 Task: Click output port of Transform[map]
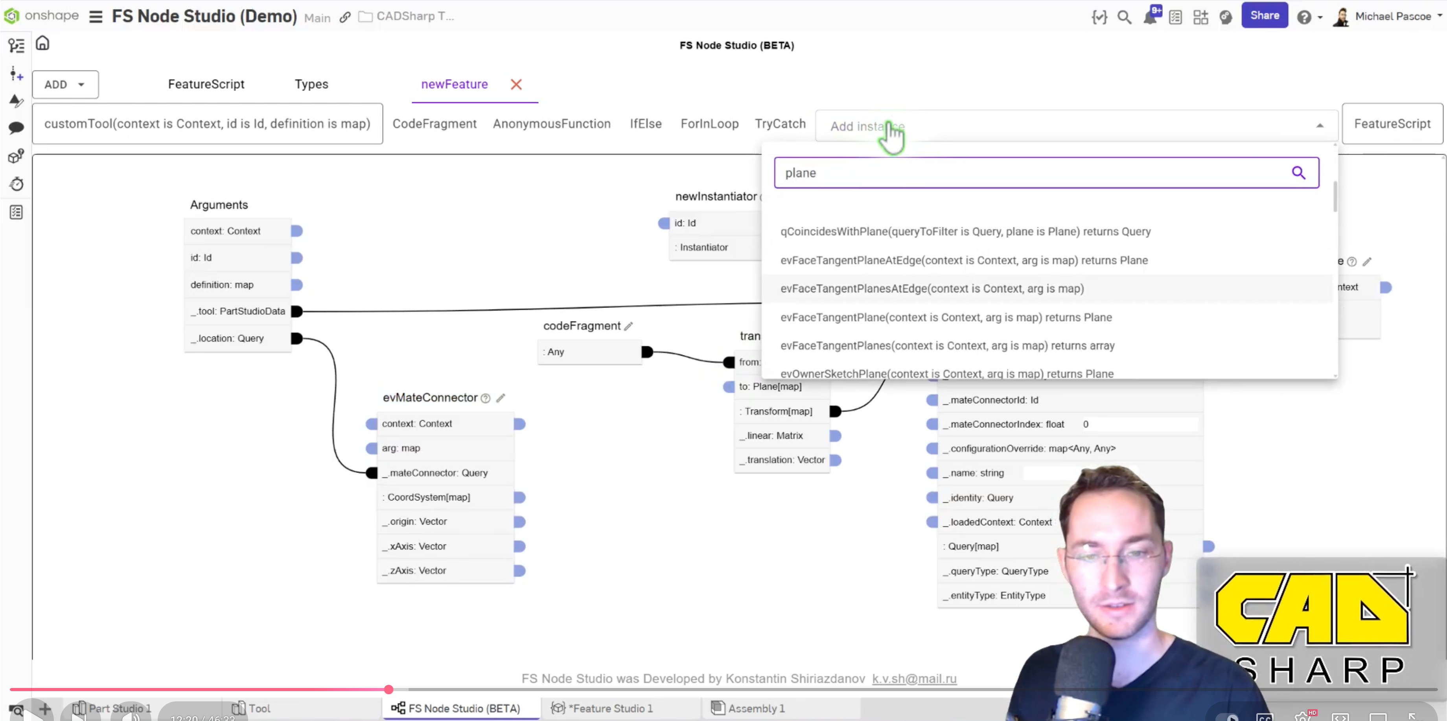pyautogui.click(x=835, y=411)
